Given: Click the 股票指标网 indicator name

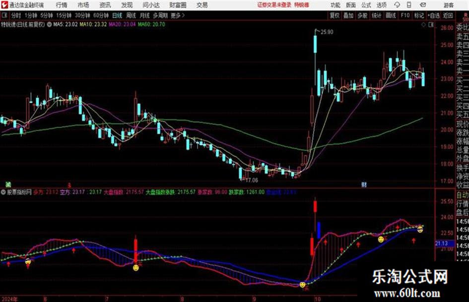Looking at the screenshot, I should [19, 192].
